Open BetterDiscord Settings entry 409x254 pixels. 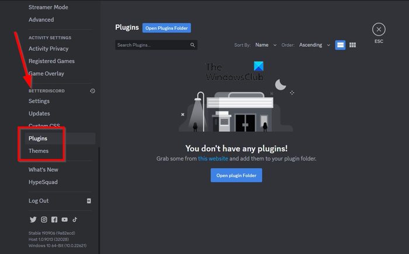click(39, 101)
